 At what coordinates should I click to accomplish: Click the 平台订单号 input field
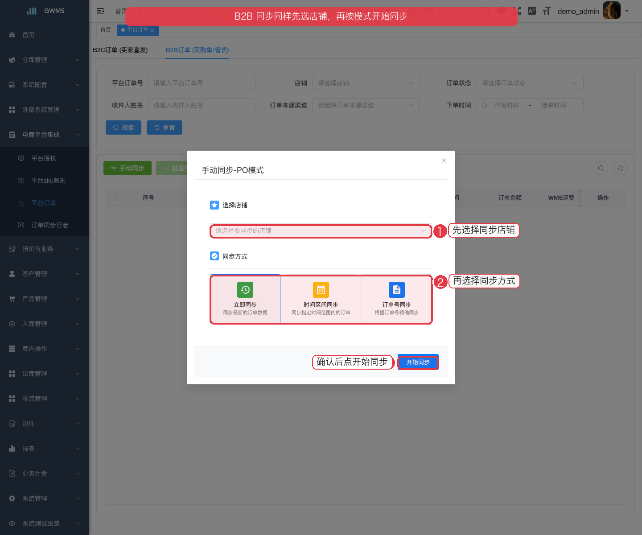(x=202, y=83)
